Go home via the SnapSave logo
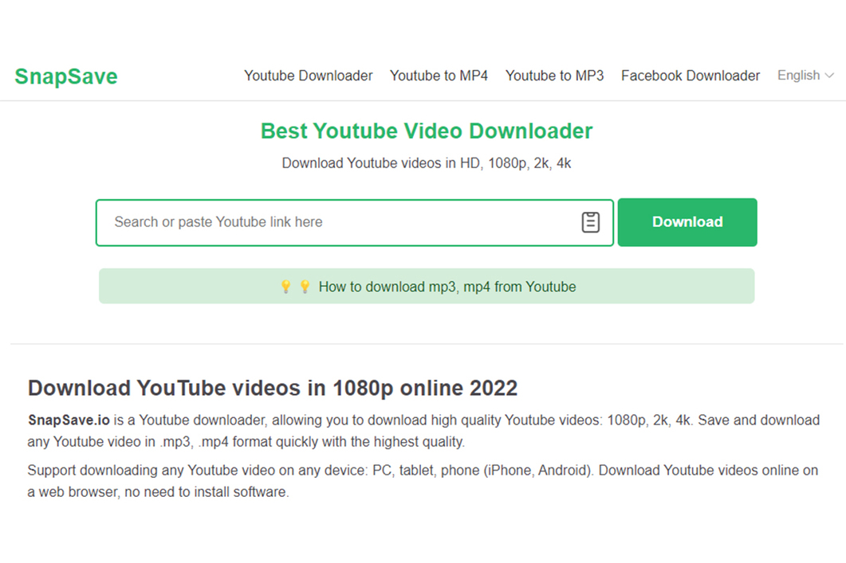846x563 pixels. pos(66,76)
